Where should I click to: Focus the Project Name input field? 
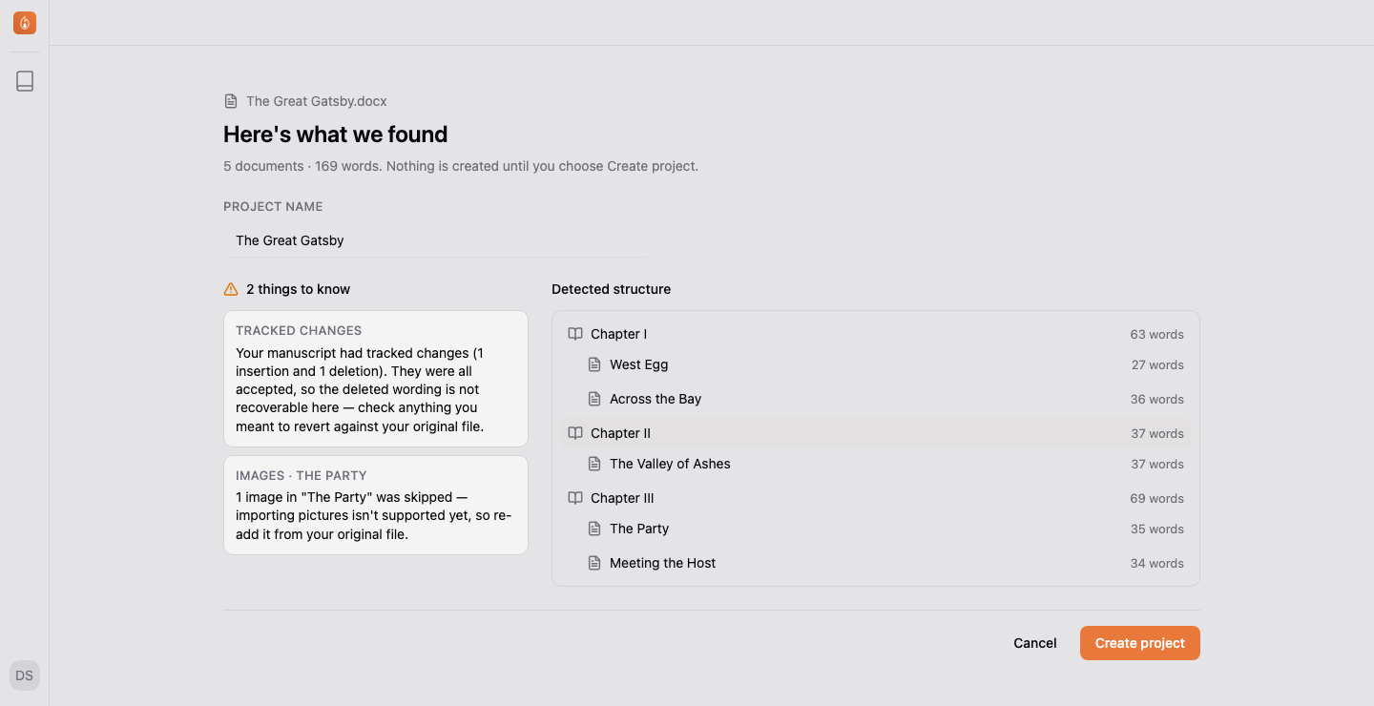[x=437, y=240]
